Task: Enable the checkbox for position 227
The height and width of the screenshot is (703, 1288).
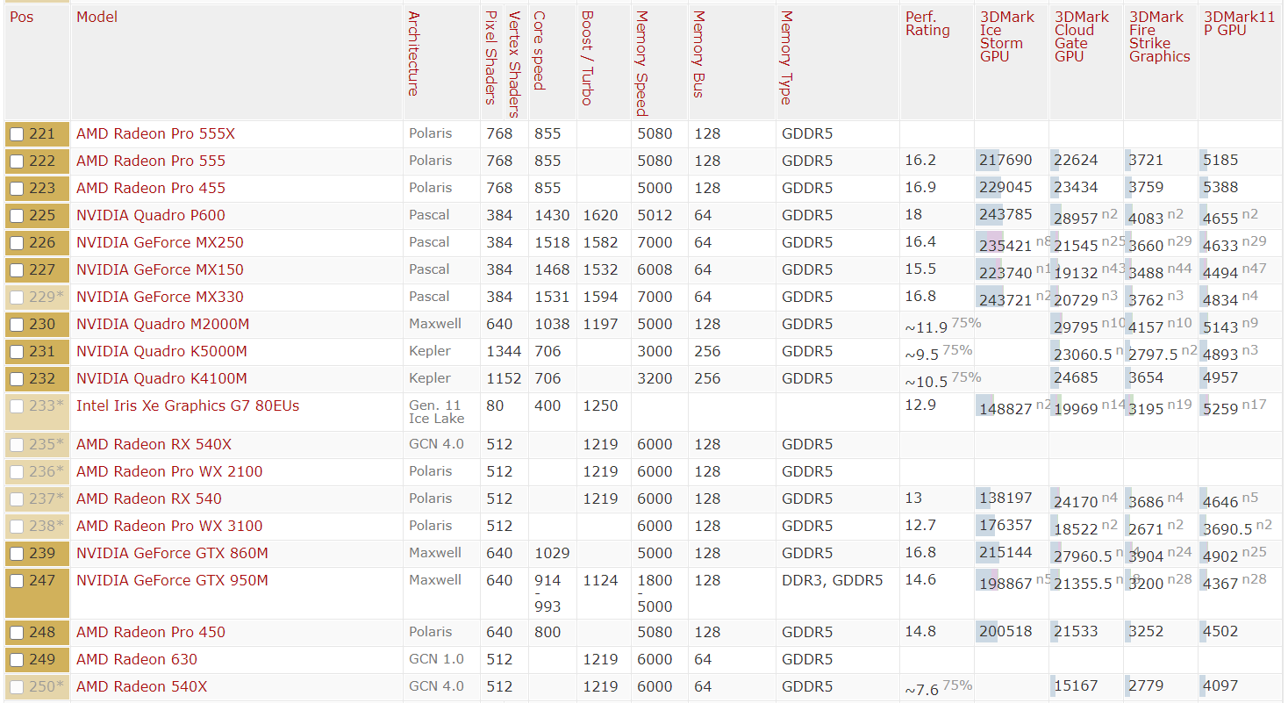Action: point(17,270)
